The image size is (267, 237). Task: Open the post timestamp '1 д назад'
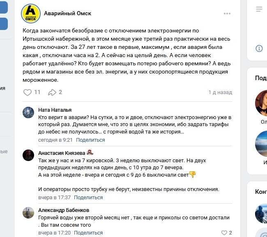click(220, 93)
